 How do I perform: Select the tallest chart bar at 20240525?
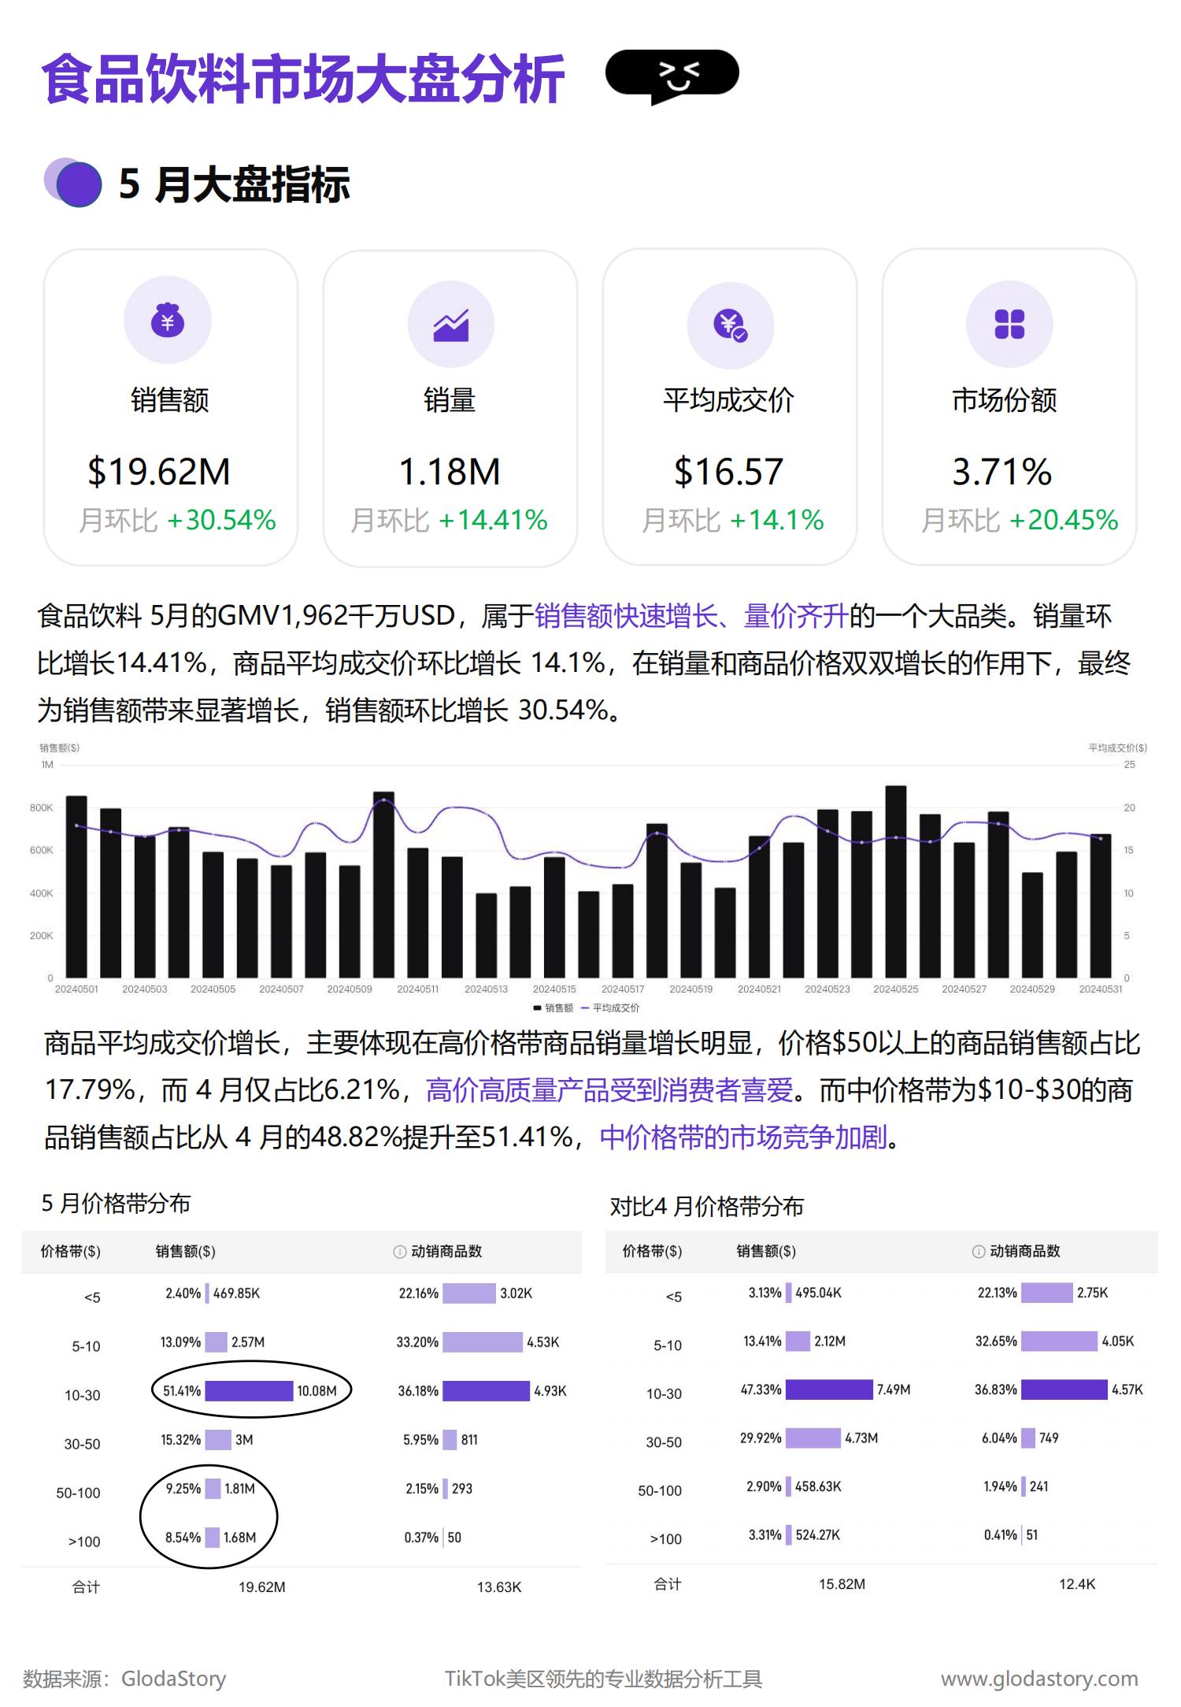(895, 881)
